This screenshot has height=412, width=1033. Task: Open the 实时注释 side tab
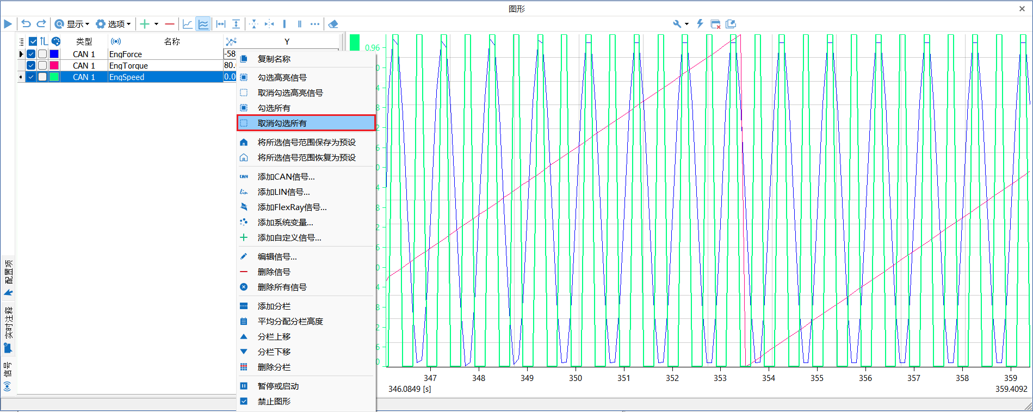coord(8,328)
